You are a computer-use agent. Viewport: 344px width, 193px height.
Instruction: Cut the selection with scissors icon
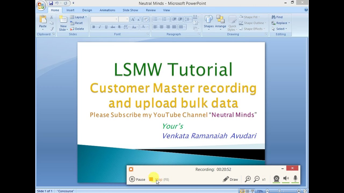(x=52, y=17)
